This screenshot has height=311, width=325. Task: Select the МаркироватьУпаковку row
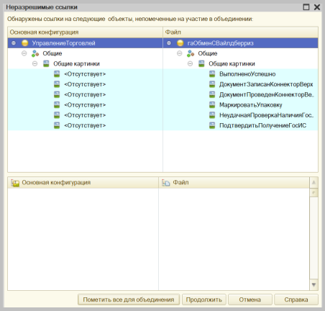pyautogui.click(x=240, y=105)
